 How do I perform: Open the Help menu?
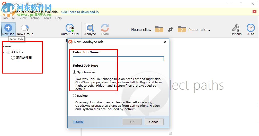click(58, 18)
